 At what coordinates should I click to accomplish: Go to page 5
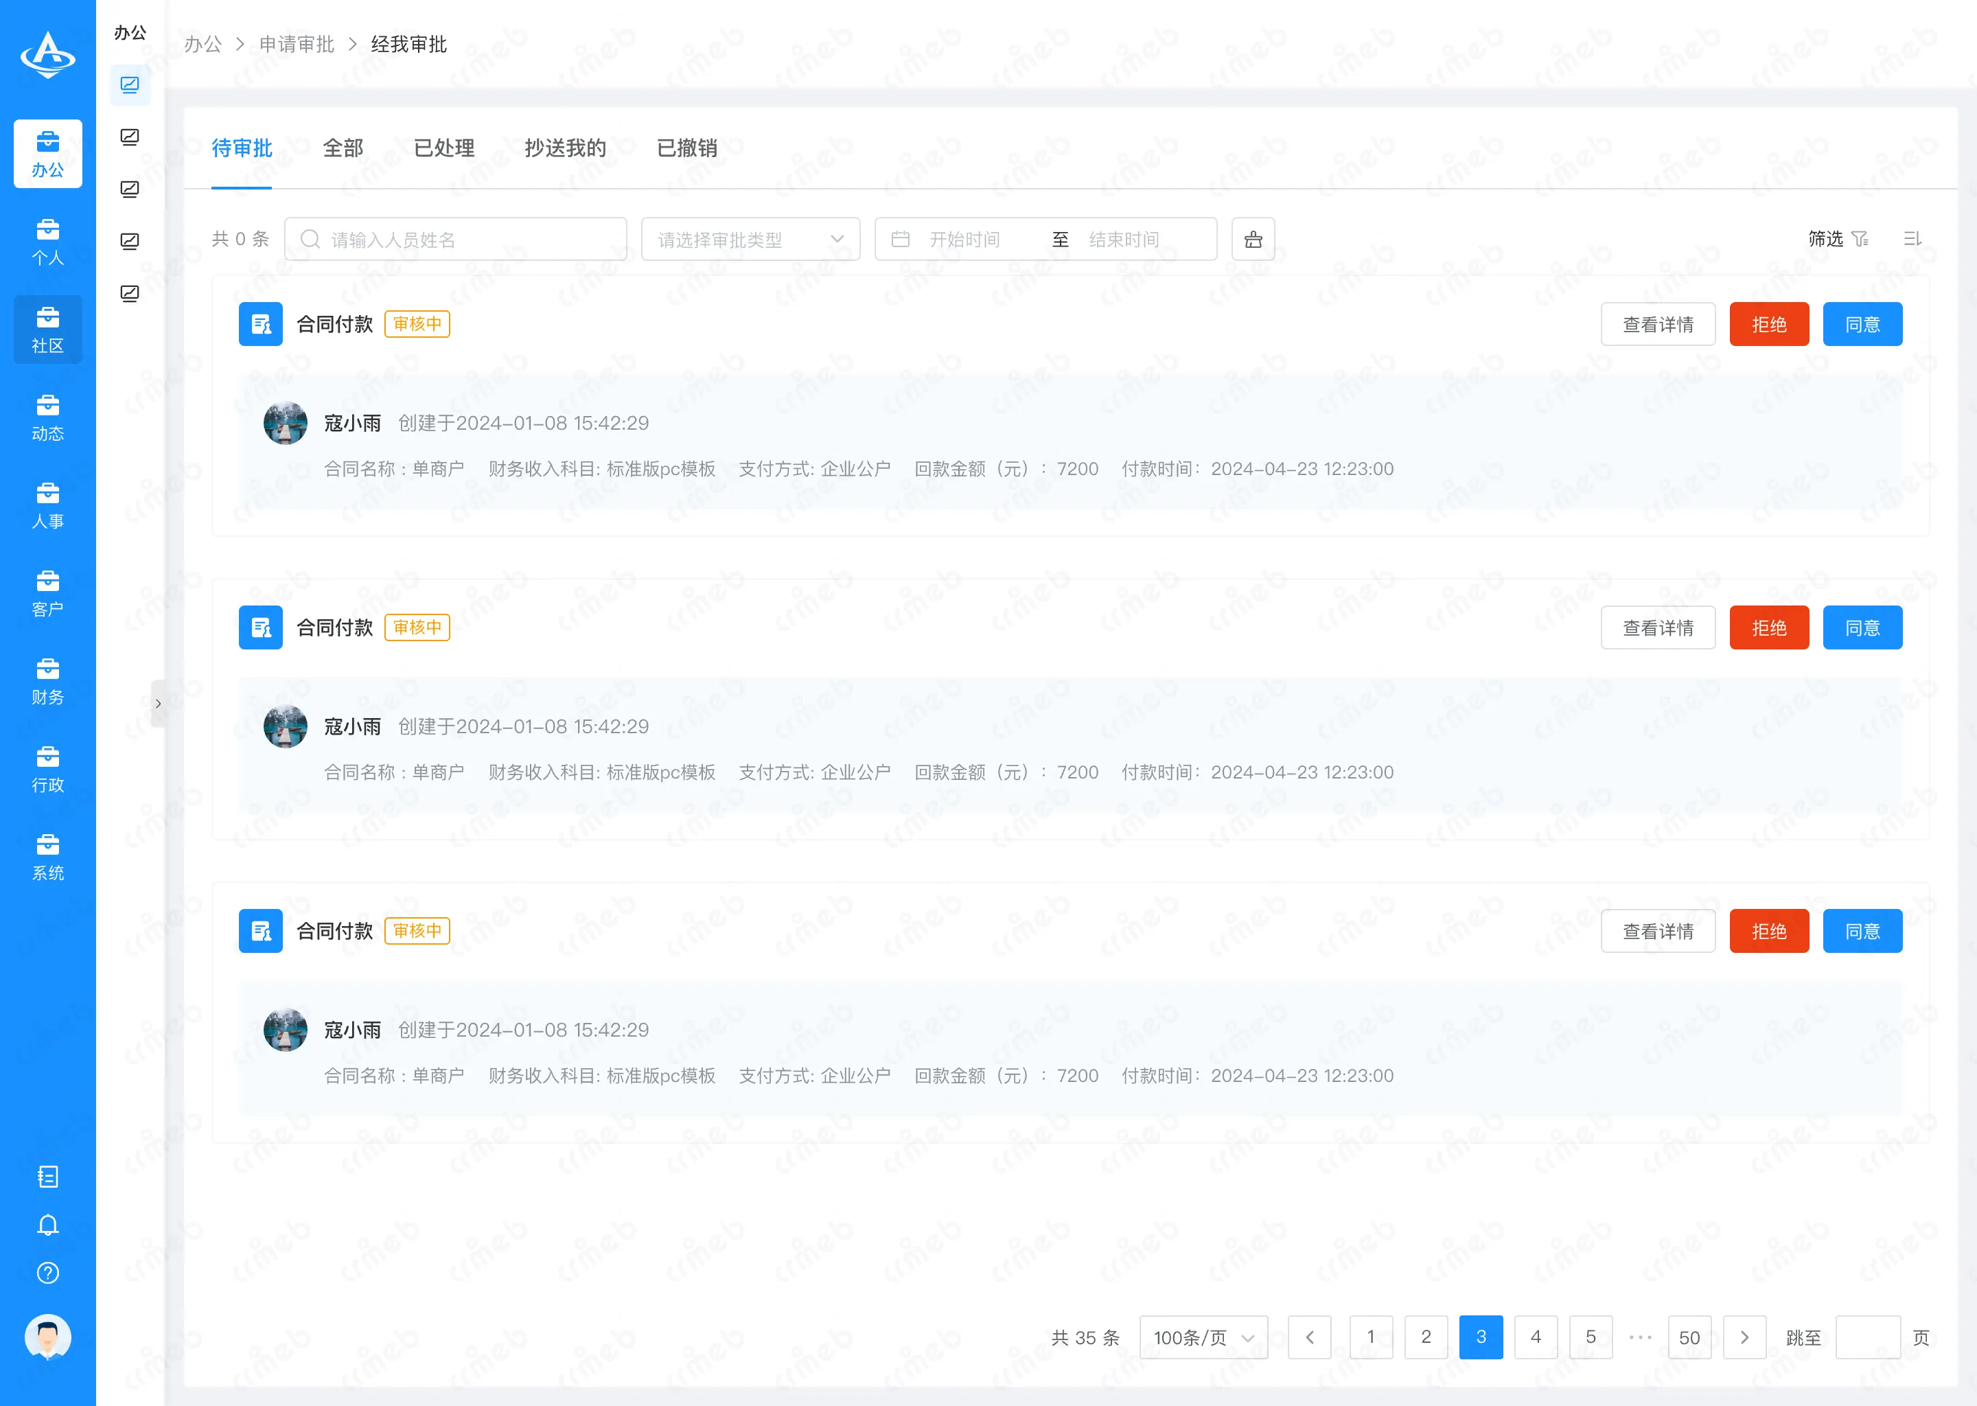coord(1591,1337)
